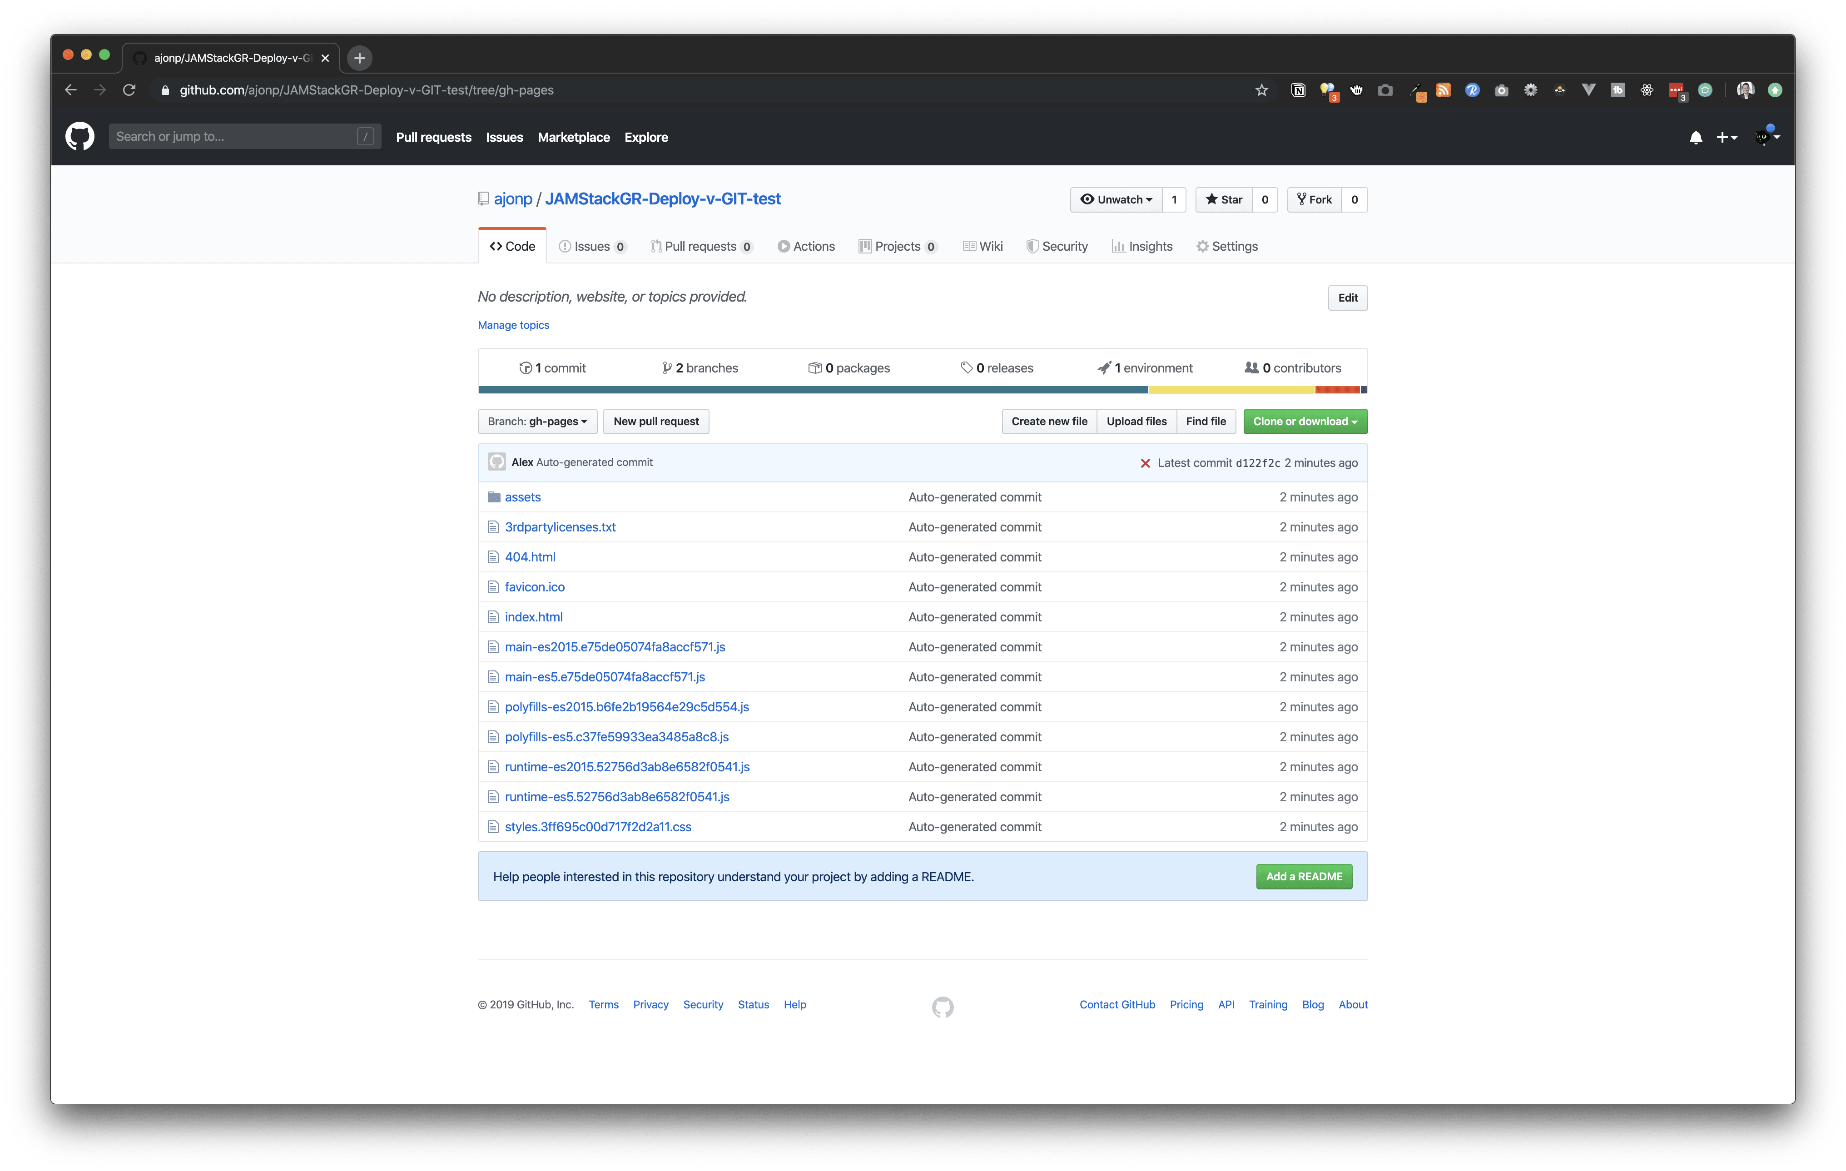Open 0 releases link

pyautogui.click(x=997, y=368)
